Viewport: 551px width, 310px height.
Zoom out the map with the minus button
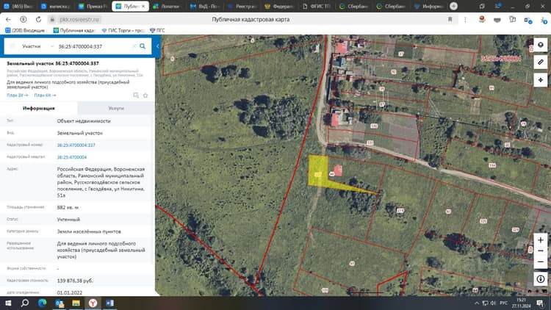point(541,262)
